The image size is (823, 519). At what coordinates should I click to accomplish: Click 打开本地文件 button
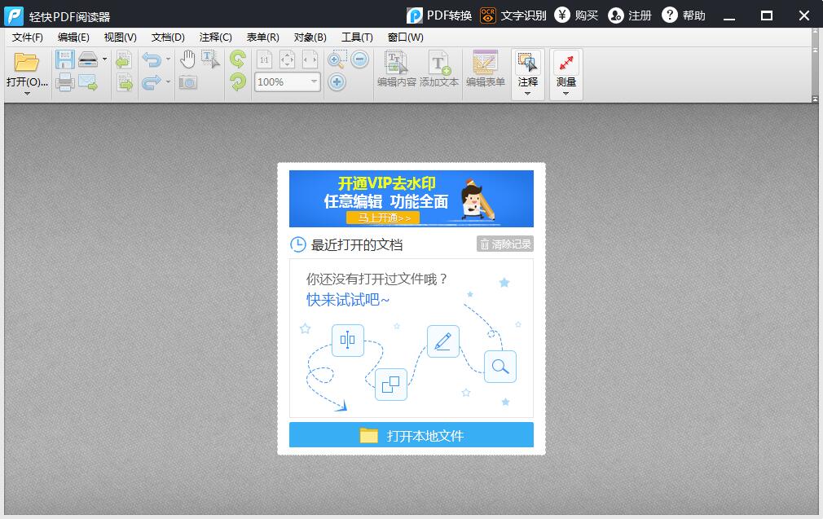[x=411, y=435]
